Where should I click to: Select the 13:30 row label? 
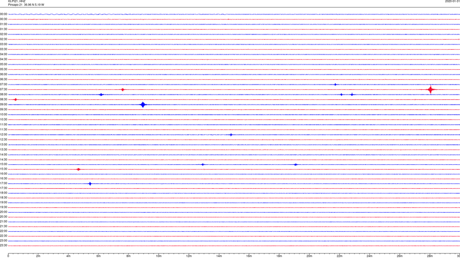coord(3,150)
